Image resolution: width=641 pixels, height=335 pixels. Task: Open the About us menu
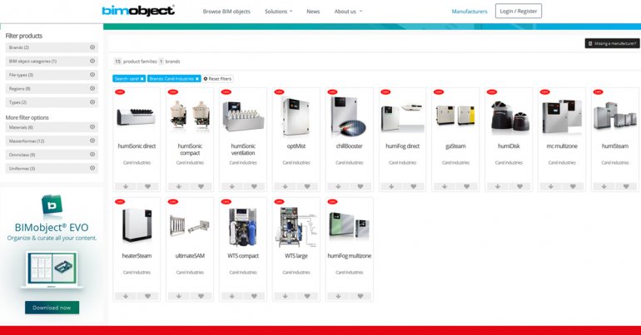pos(348,12)
